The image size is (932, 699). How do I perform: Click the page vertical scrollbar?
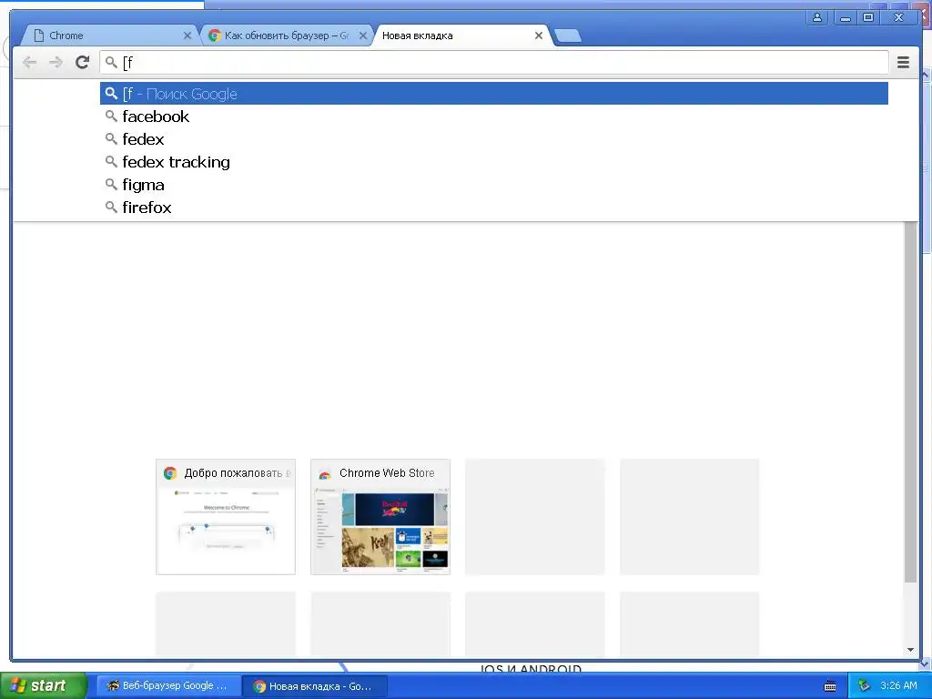[x=910, y=401]
